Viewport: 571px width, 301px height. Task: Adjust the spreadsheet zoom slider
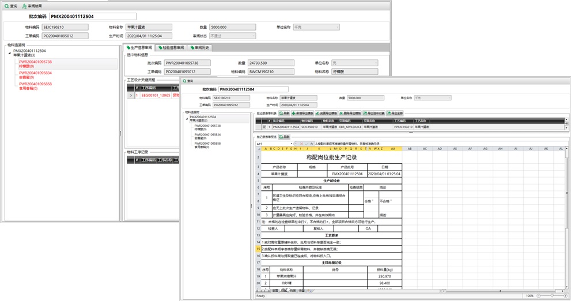[x=552, y=296]
